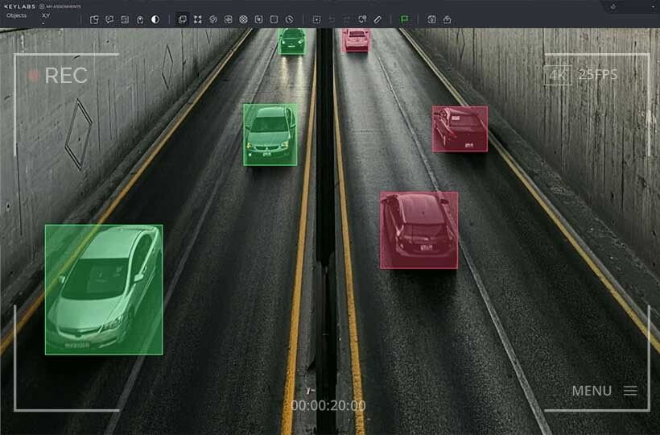Image resolution: width=660 pixels, height=435 pixels.
Task: Open the Objects tab
Action: [16, 15]
